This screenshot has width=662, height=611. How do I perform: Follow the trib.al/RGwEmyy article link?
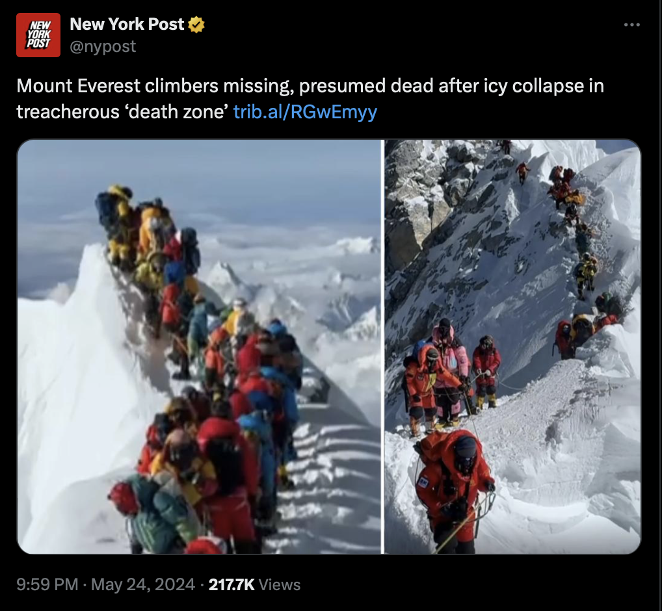pyautogui.click(x=305, y=112)
